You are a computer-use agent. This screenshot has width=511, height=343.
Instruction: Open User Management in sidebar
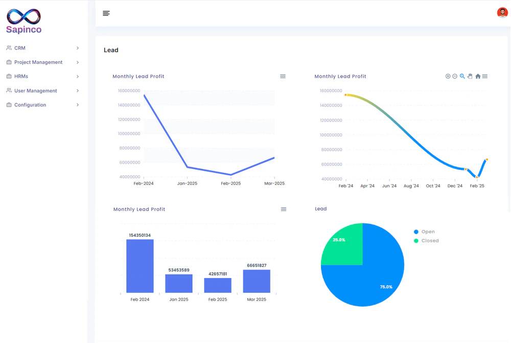point(35,91)
